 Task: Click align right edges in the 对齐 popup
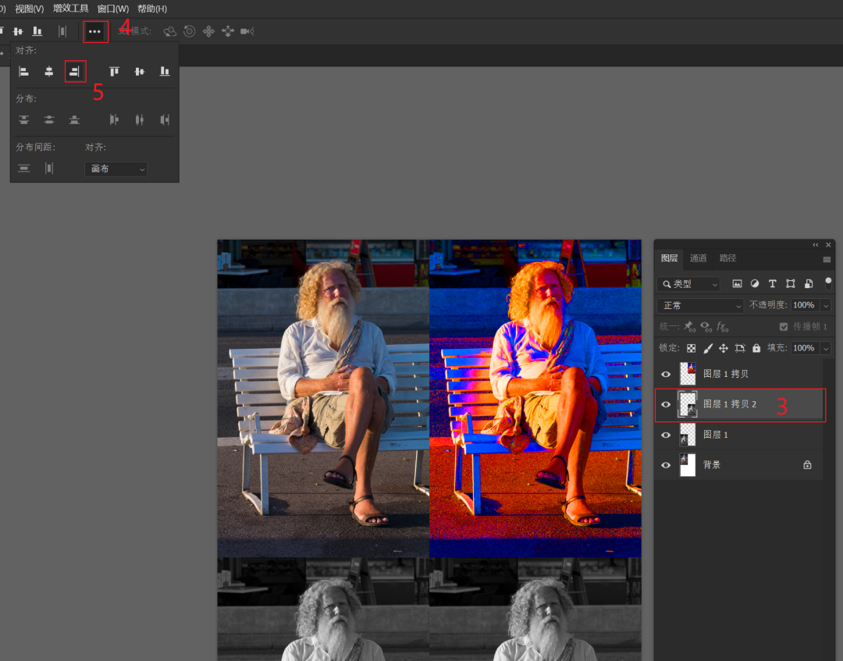[75, 72]
